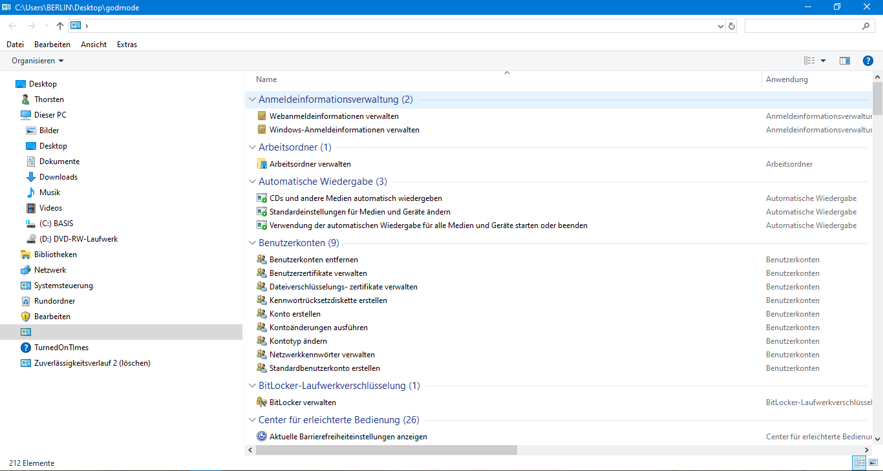Collapse Center für erleichterte Bedienung group
This screenshot has width=883, height=471.
tap(252, 420)
